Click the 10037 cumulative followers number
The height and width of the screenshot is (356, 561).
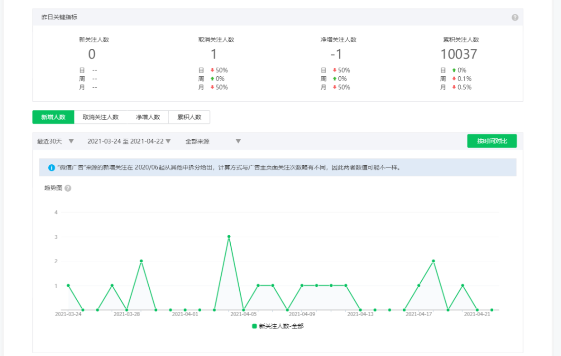coord(459,54)
